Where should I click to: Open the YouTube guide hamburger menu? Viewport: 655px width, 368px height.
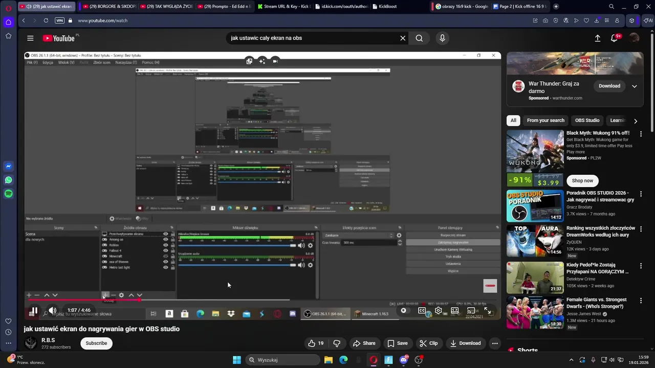(x=30, y=38)
